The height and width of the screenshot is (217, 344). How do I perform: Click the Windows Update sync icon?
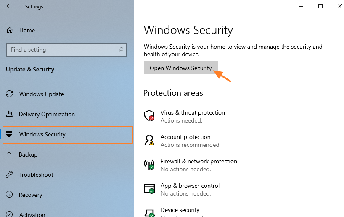[x=9, y=94]
